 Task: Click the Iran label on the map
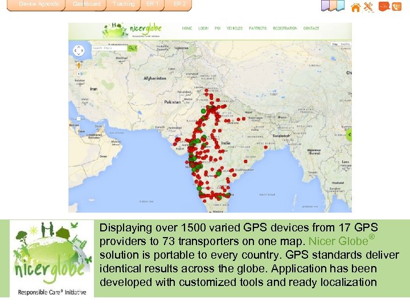pyautogui.click(x=93, y=89)
